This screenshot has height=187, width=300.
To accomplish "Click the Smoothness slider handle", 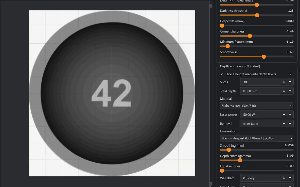I will coord(264,57).
